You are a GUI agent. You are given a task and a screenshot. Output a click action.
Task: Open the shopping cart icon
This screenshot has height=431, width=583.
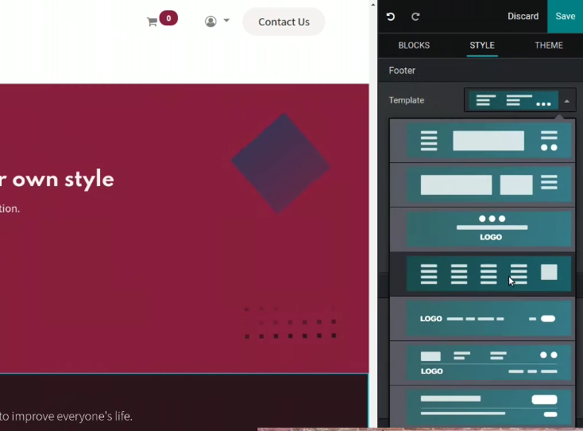tap(152, 22)
